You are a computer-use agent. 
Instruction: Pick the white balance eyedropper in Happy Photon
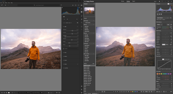(171, 25)
